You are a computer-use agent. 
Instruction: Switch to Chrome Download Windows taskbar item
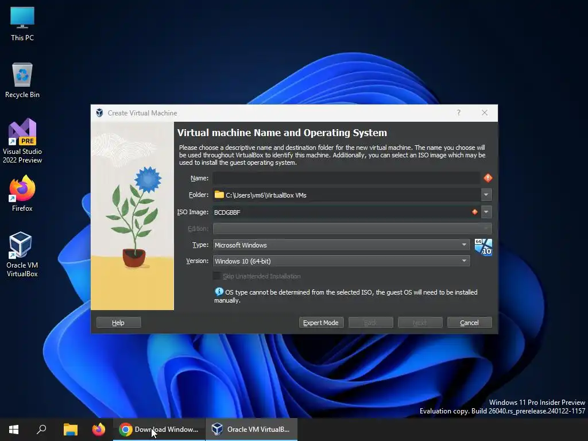(x=159, y=430)
